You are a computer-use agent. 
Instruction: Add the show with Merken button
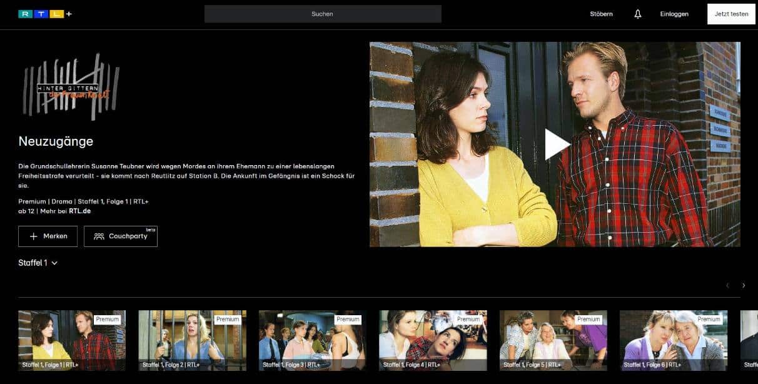click(48, 236)
